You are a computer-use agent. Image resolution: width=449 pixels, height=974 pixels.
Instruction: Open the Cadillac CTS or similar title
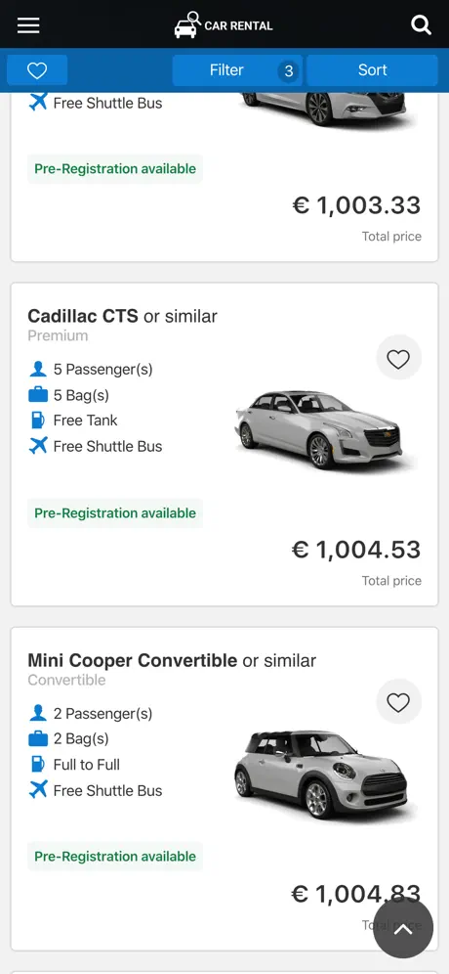coord(122,316)
